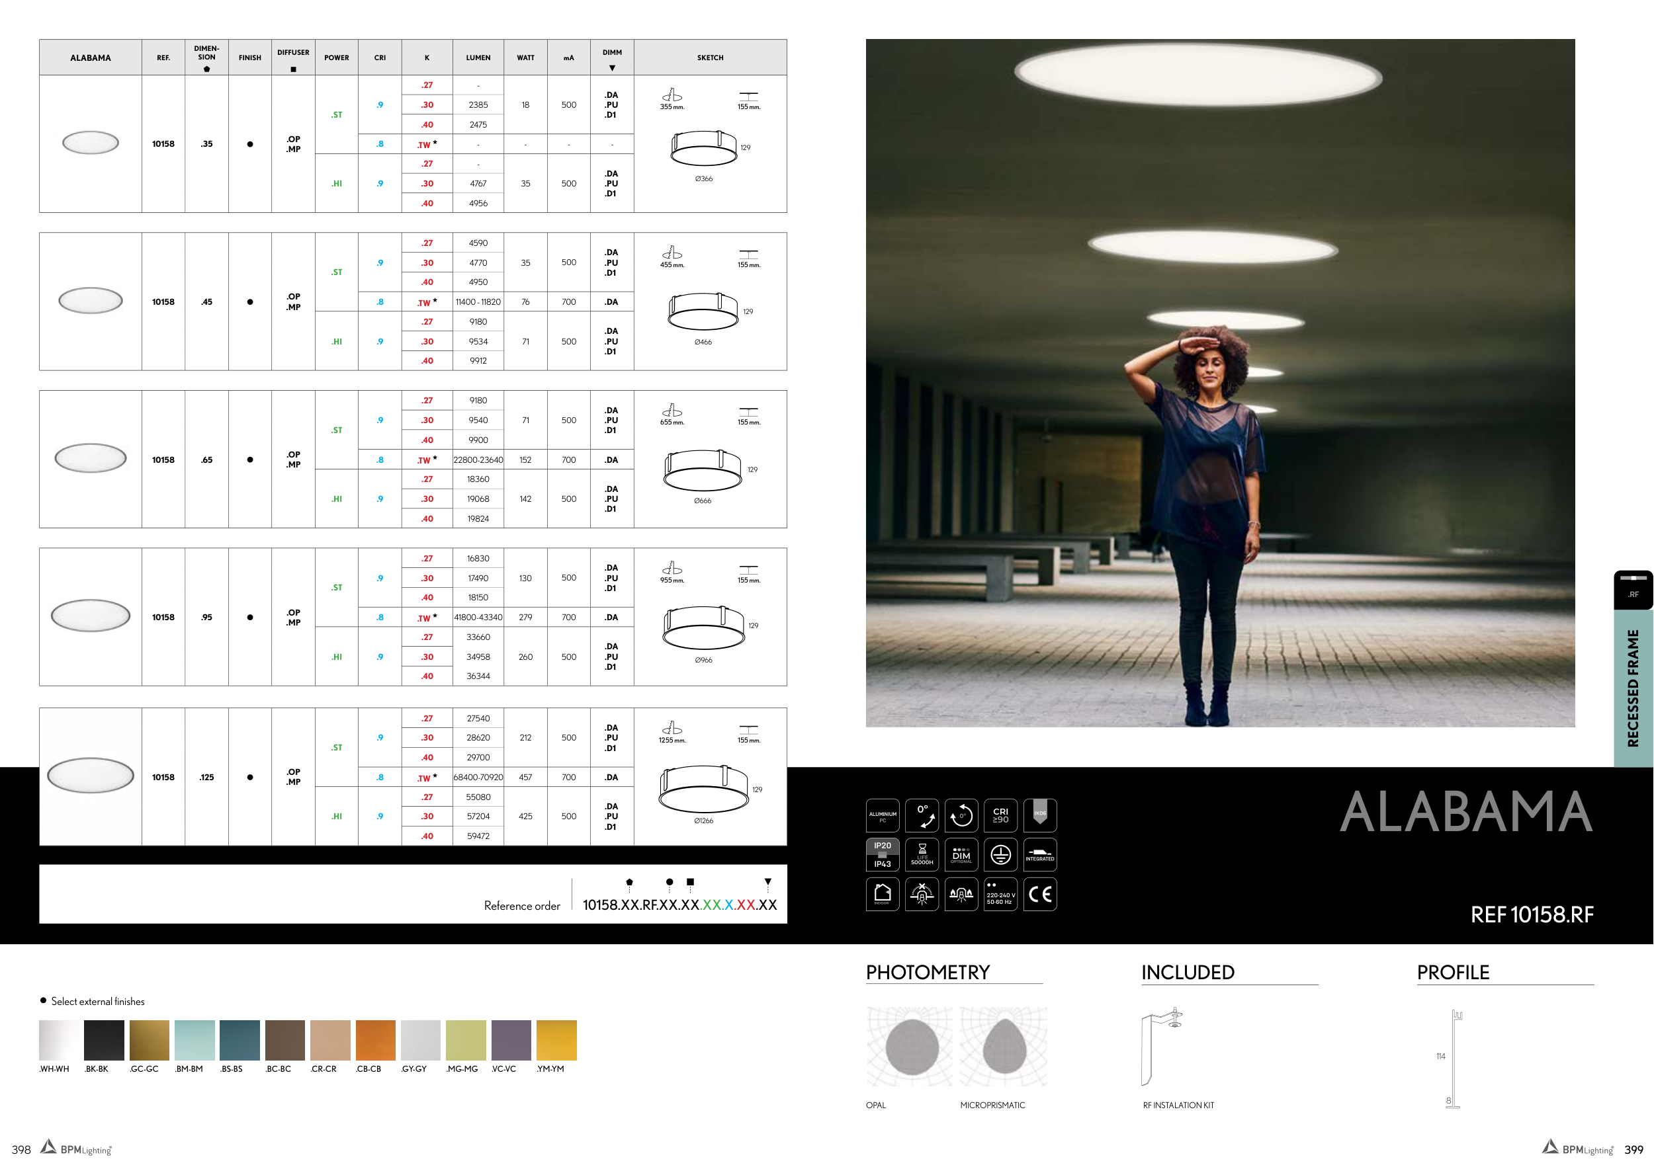
Task: Click the CRI ≥90 specification icon
Action: 1000,815
